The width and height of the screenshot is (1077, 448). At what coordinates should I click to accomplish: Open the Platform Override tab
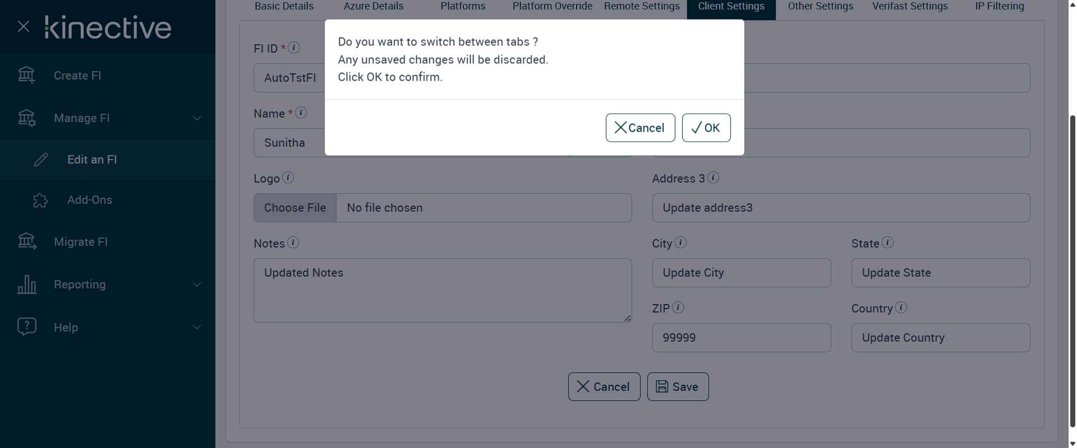552,7
